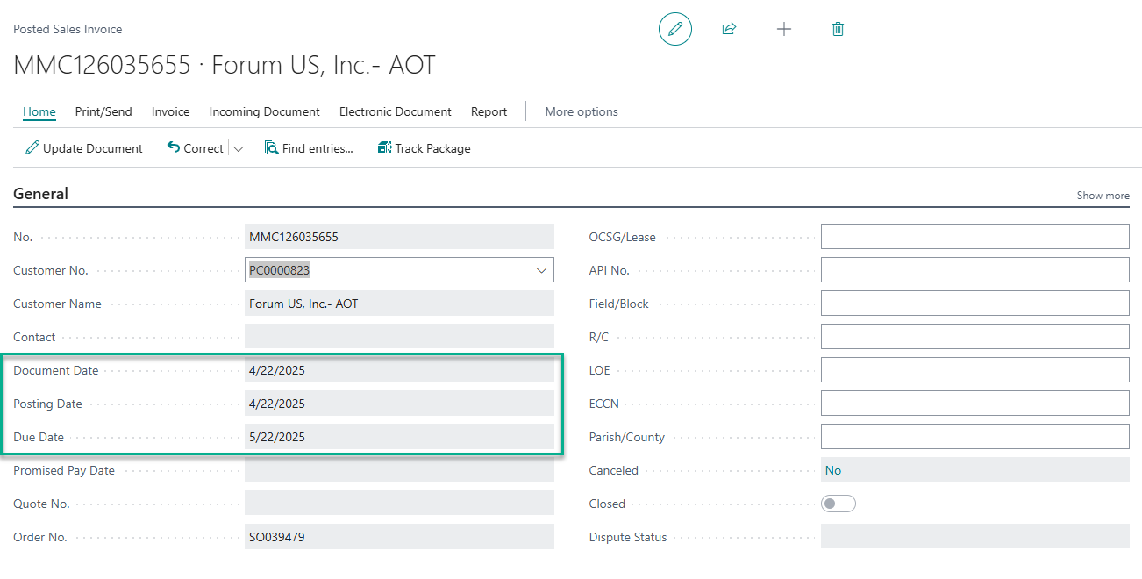The image size is (1142, 579).
Task: Click the R/C input field
Action: pyautogui.click(x=975, y=337)
